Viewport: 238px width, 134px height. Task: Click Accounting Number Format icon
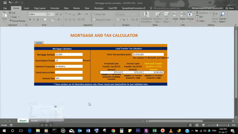click(x=118, y=20)
